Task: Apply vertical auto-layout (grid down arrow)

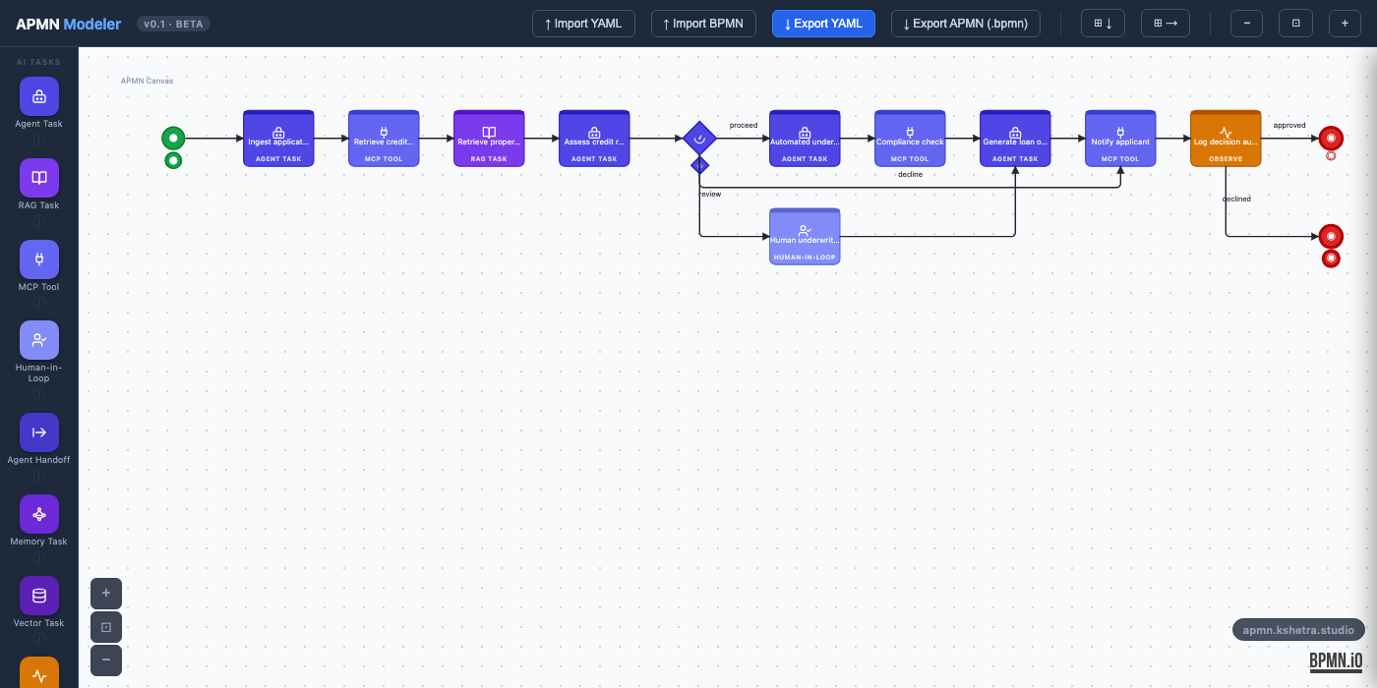Action: 1103,24
